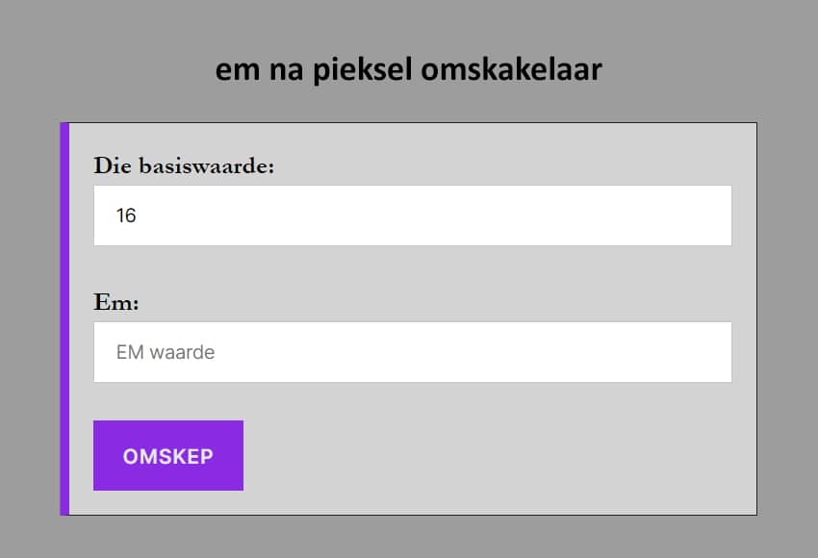
Task: Click the purple stripe on the panel's left edge
Action: click(64, 318)
